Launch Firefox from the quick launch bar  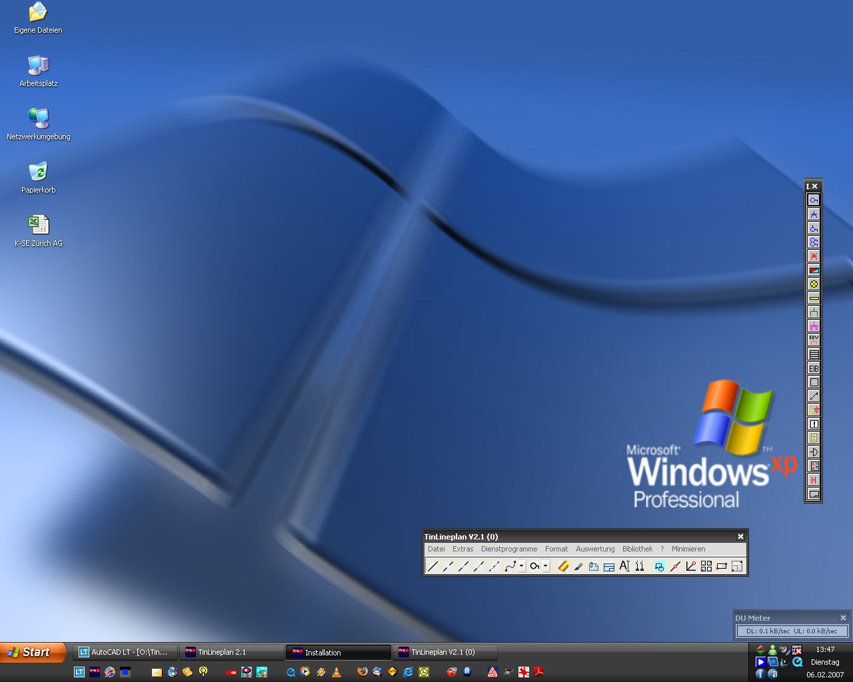362,672
